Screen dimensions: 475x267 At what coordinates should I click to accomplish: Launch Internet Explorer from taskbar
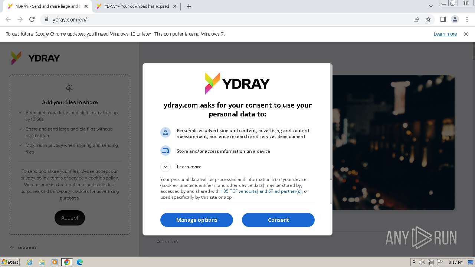[29, 262]
